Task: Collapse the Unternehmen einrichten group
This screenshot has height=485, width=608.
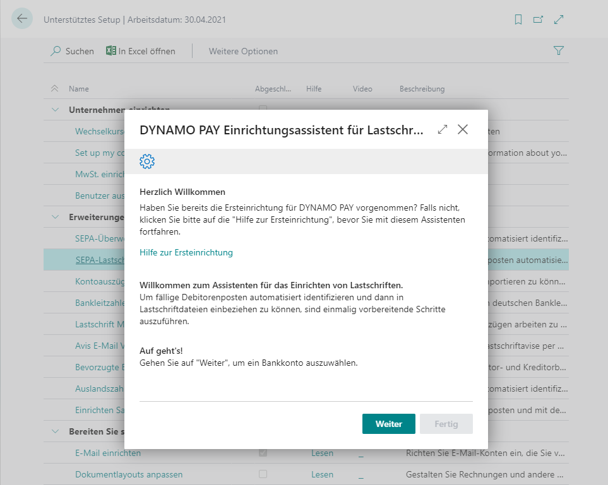Action: [56, 110]
